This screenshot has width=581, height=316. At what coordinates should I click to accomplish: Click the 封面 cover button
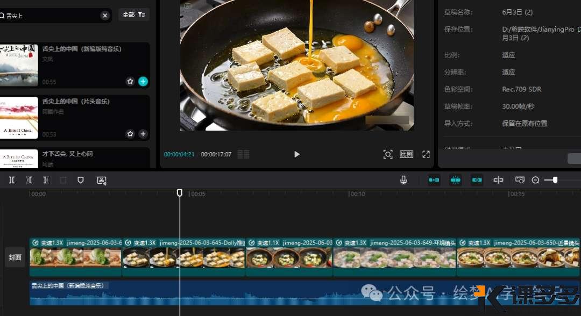point(15,257)
